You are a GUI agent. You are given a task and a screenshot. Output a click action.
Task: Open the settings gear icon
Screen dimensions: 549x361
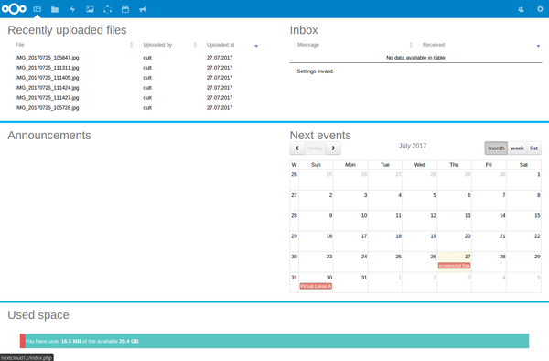(540, 9)
